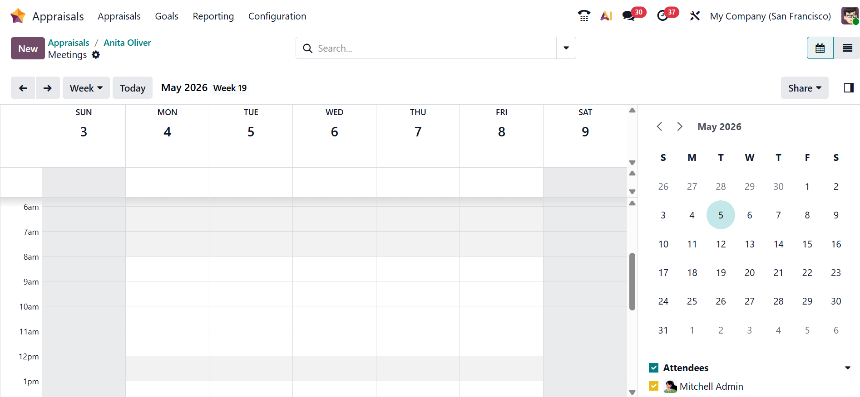Open the Reporting menu
Image resolution: width=860 pixels, height=397 pixels.
[x=213, y=16]
